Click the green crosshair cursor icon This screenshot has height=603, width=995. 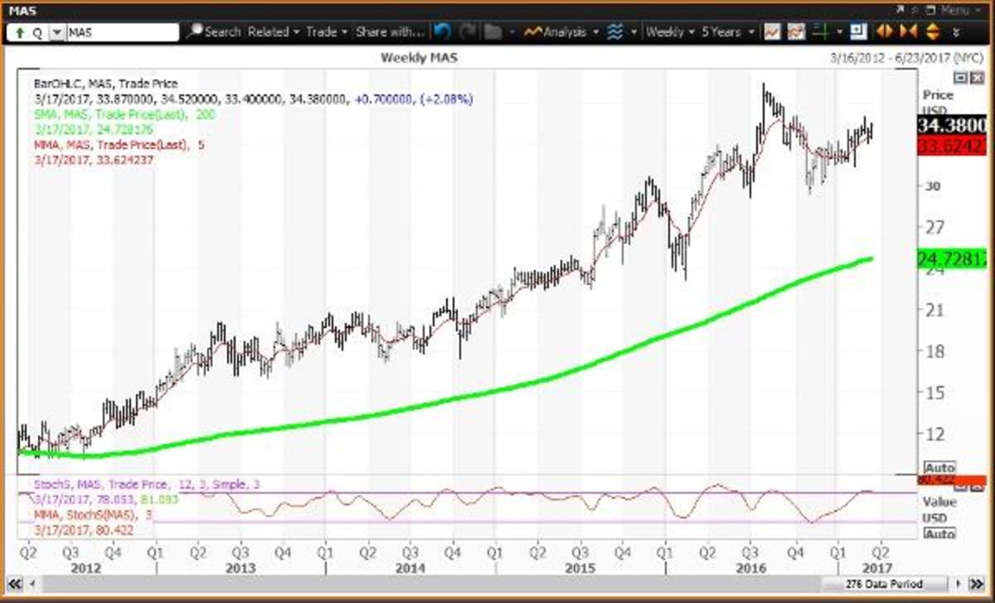[x=819, y=32]
